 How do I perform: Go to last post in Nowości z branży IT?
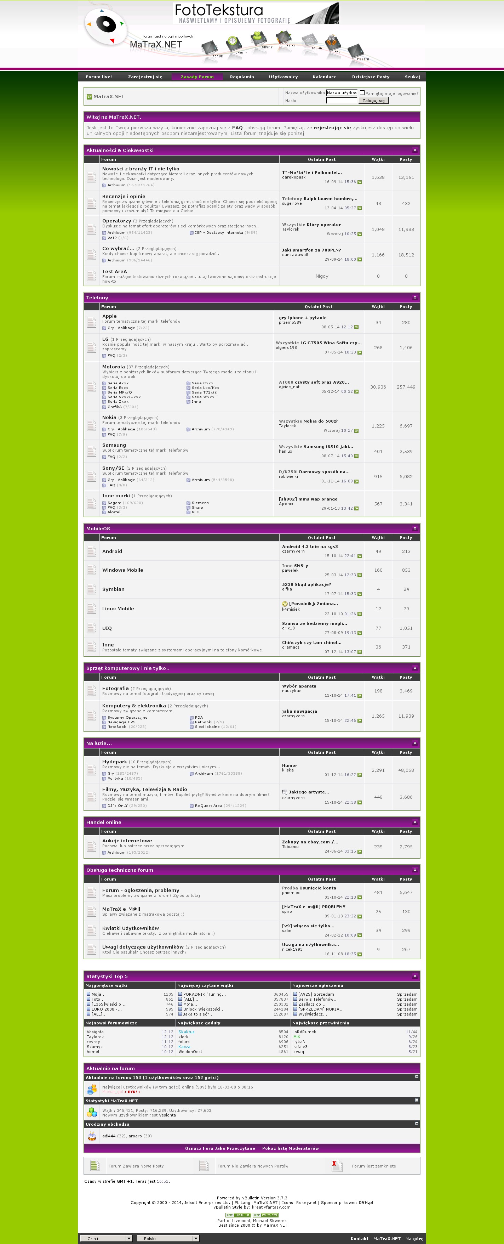pyautogui.click(x=359, y=182)
